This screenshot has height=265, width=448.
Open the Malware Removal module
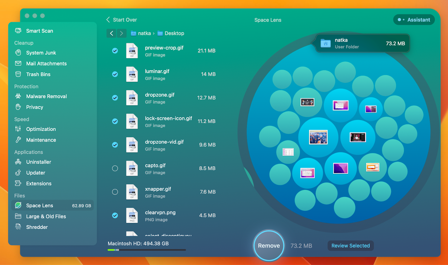click(x=46, y=96)
